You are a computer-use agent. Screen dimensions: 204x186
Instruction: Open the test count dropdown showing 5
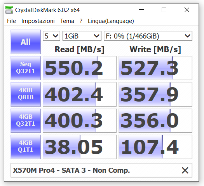(x=51, y=36)
